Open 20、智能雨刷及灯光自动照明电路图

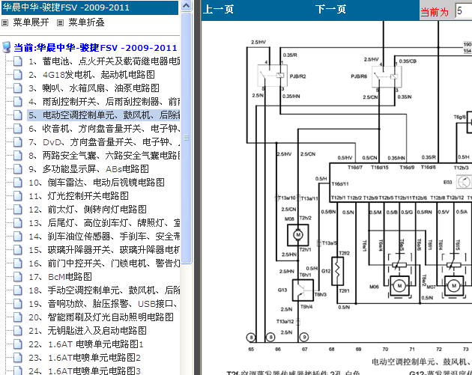pyautogui.click(x=101, y=317)
